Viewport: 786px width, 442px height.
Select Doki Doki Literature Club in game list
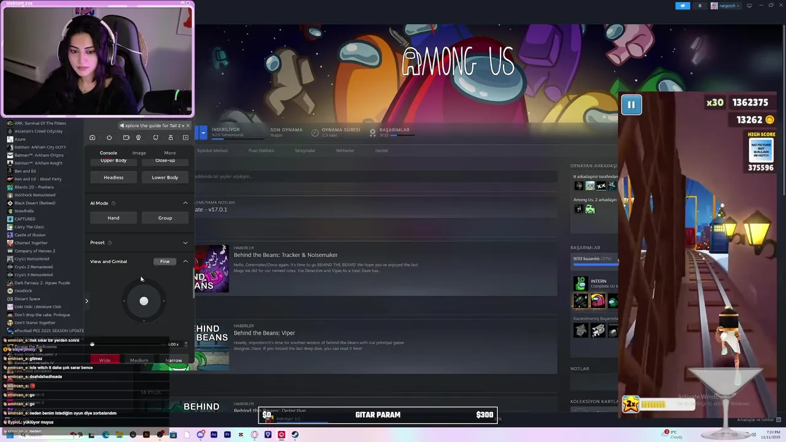pos(37,307)
